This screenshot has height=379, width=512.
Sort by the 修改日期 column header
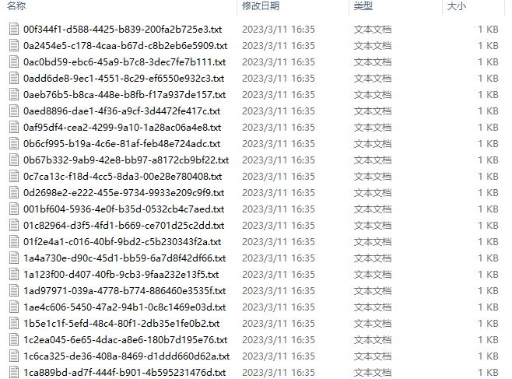[261, 6]
